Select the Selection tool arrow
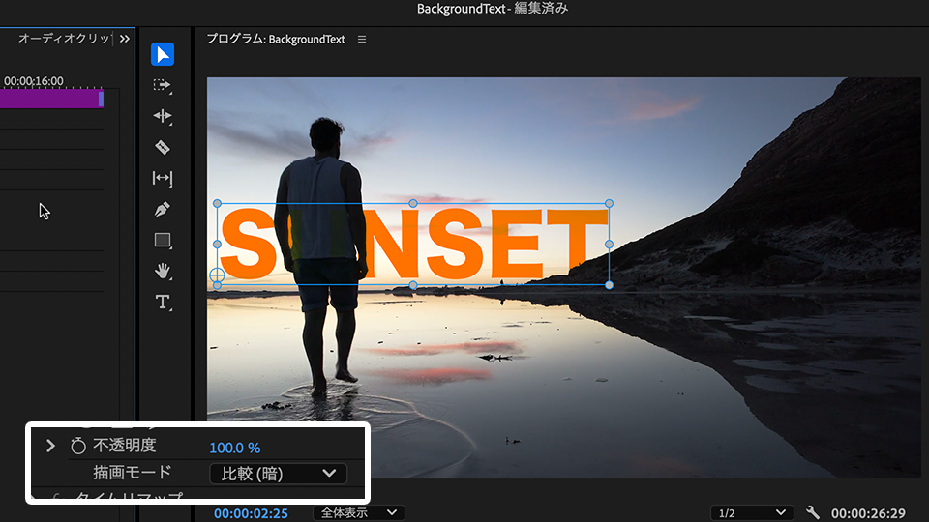The image size is (929, 522). [x=163, y=54]
